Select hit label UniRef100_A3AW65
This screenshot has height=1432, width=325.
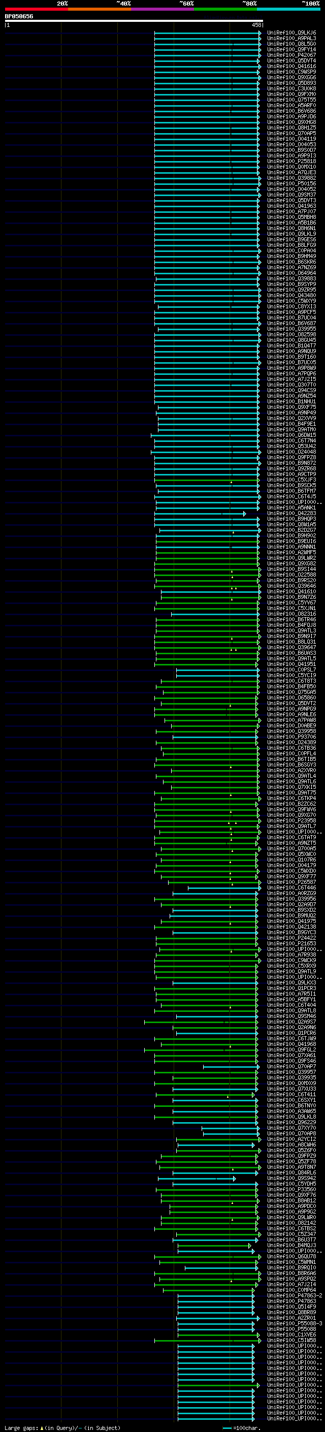click(291, 1111)
